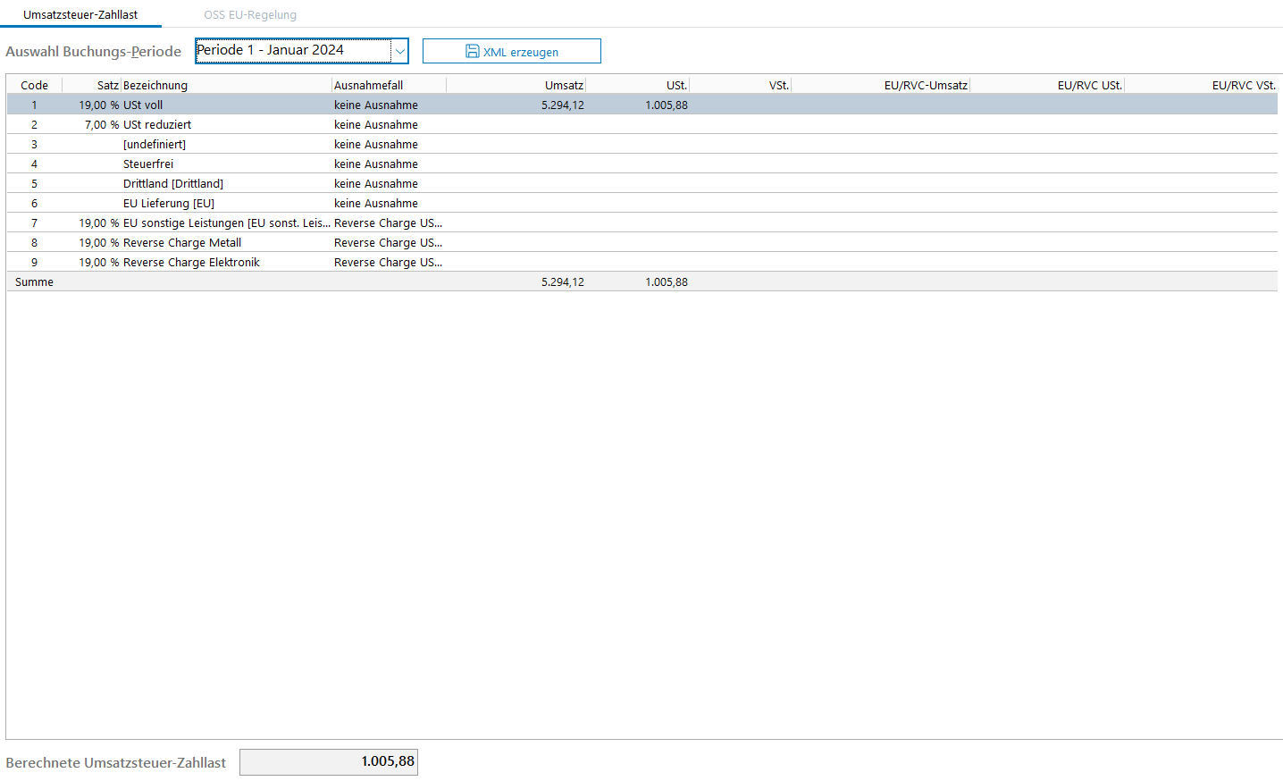Click the Periode 1 - Januar 2024 field
This screenshot has width=1283, height=781.
293,51
